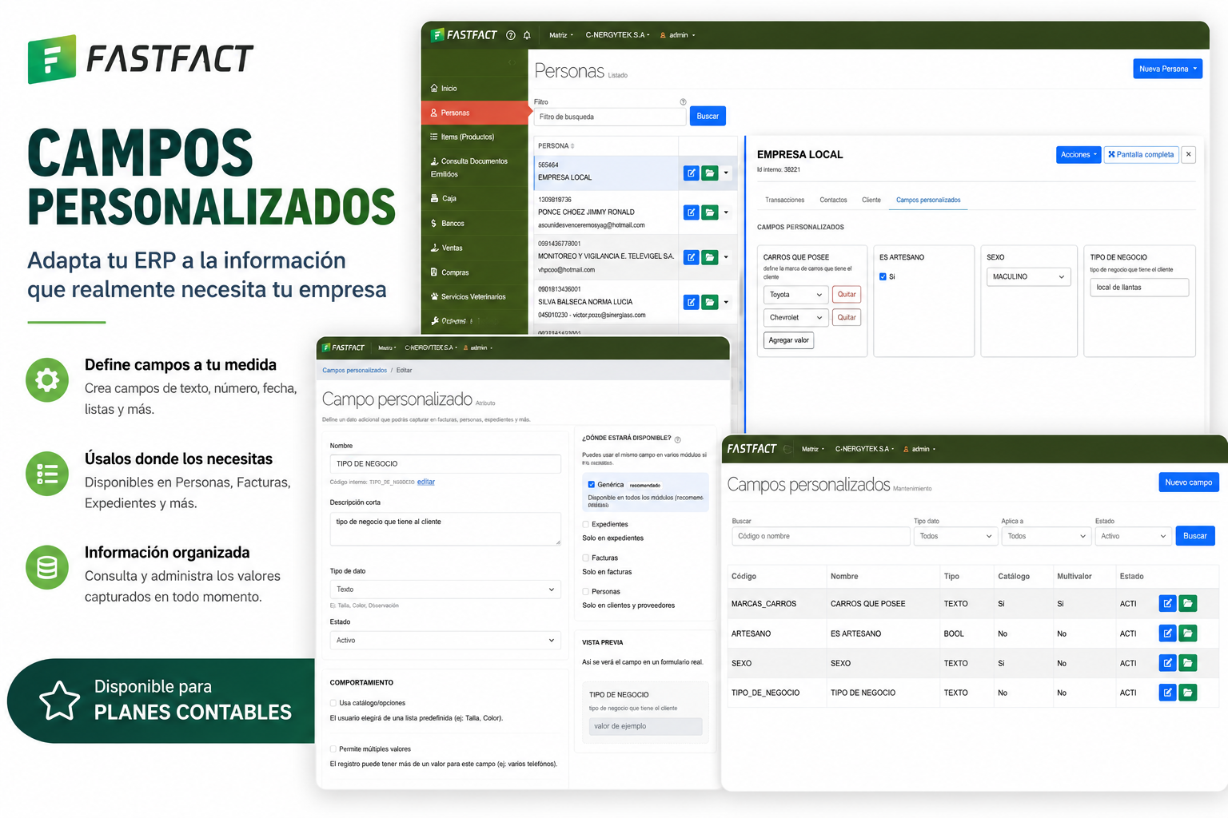Click the editar link under Nombre field
This screenshot has height=818, width=1228.
coord(426,482)
